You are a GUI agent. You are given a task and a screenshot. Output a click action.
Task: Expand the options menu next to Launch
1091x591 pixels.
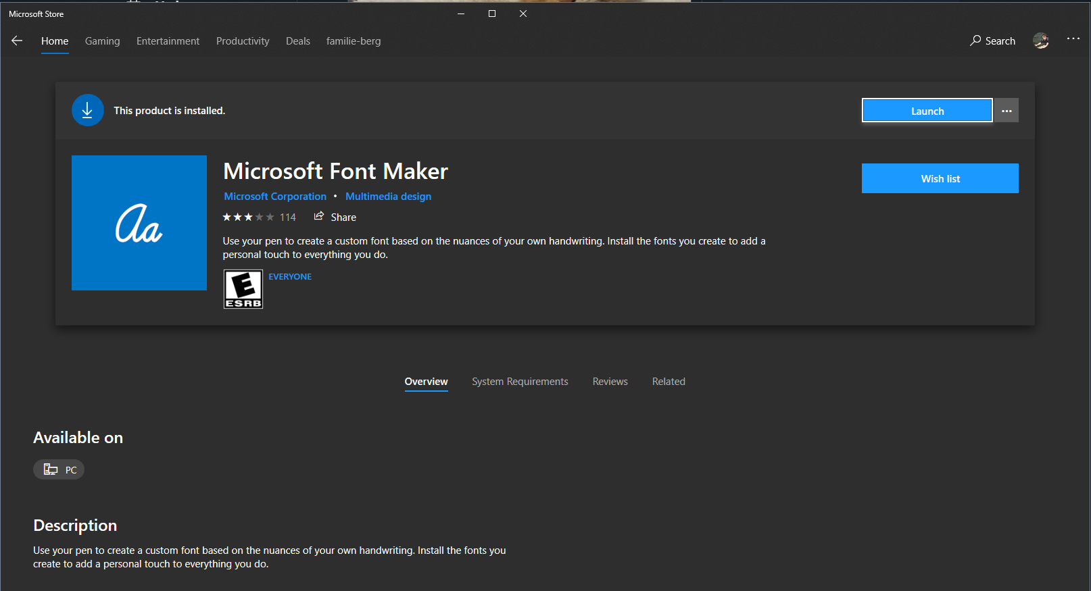click(x=1007, y=111)
